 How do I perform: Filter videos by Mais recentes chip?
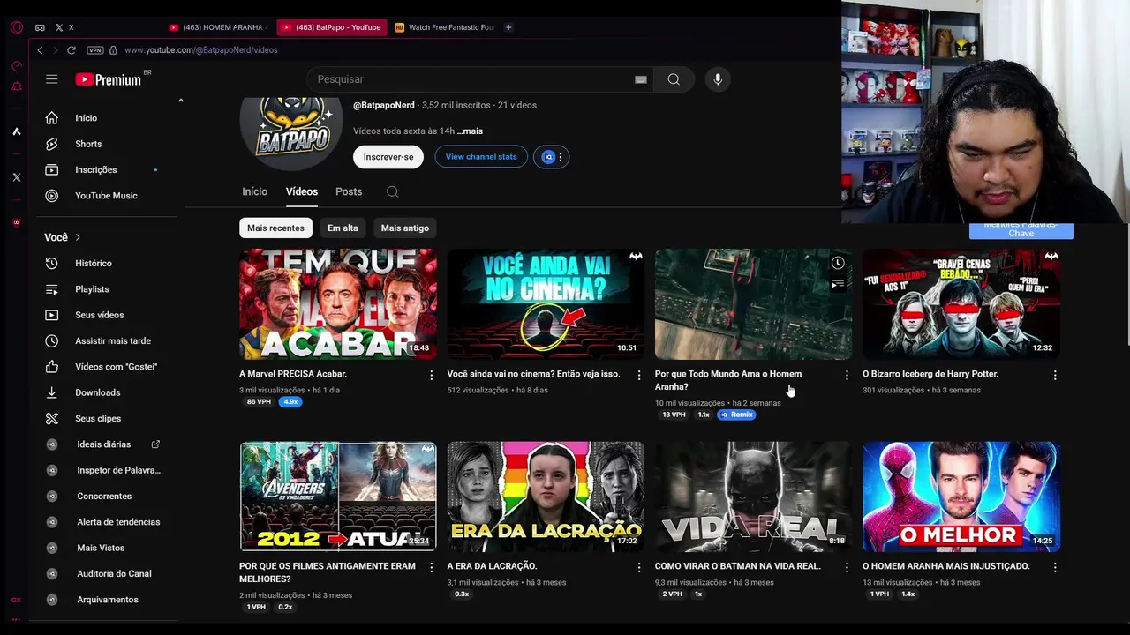pos(275,228)
